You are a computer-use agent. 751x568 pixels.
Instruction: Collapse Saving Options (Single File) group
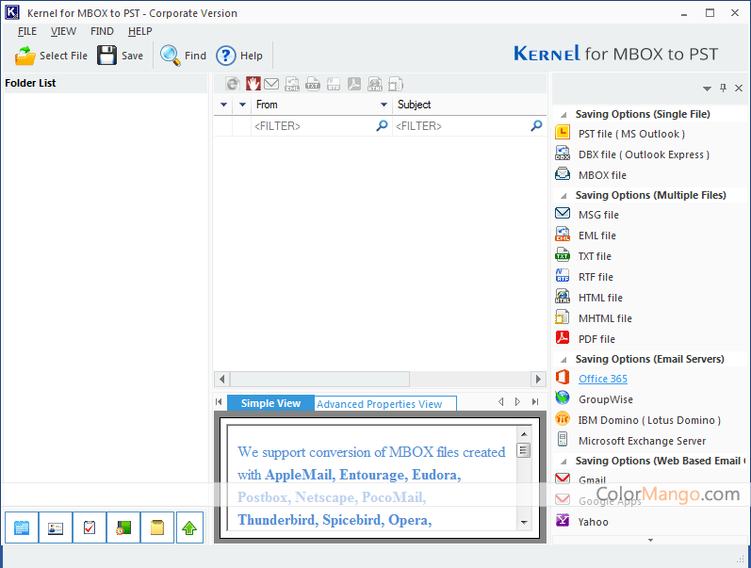point(563,114)
